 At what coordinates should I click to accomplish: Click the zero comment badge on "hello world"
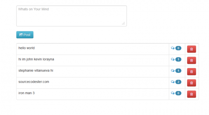[x=178, y=48]
